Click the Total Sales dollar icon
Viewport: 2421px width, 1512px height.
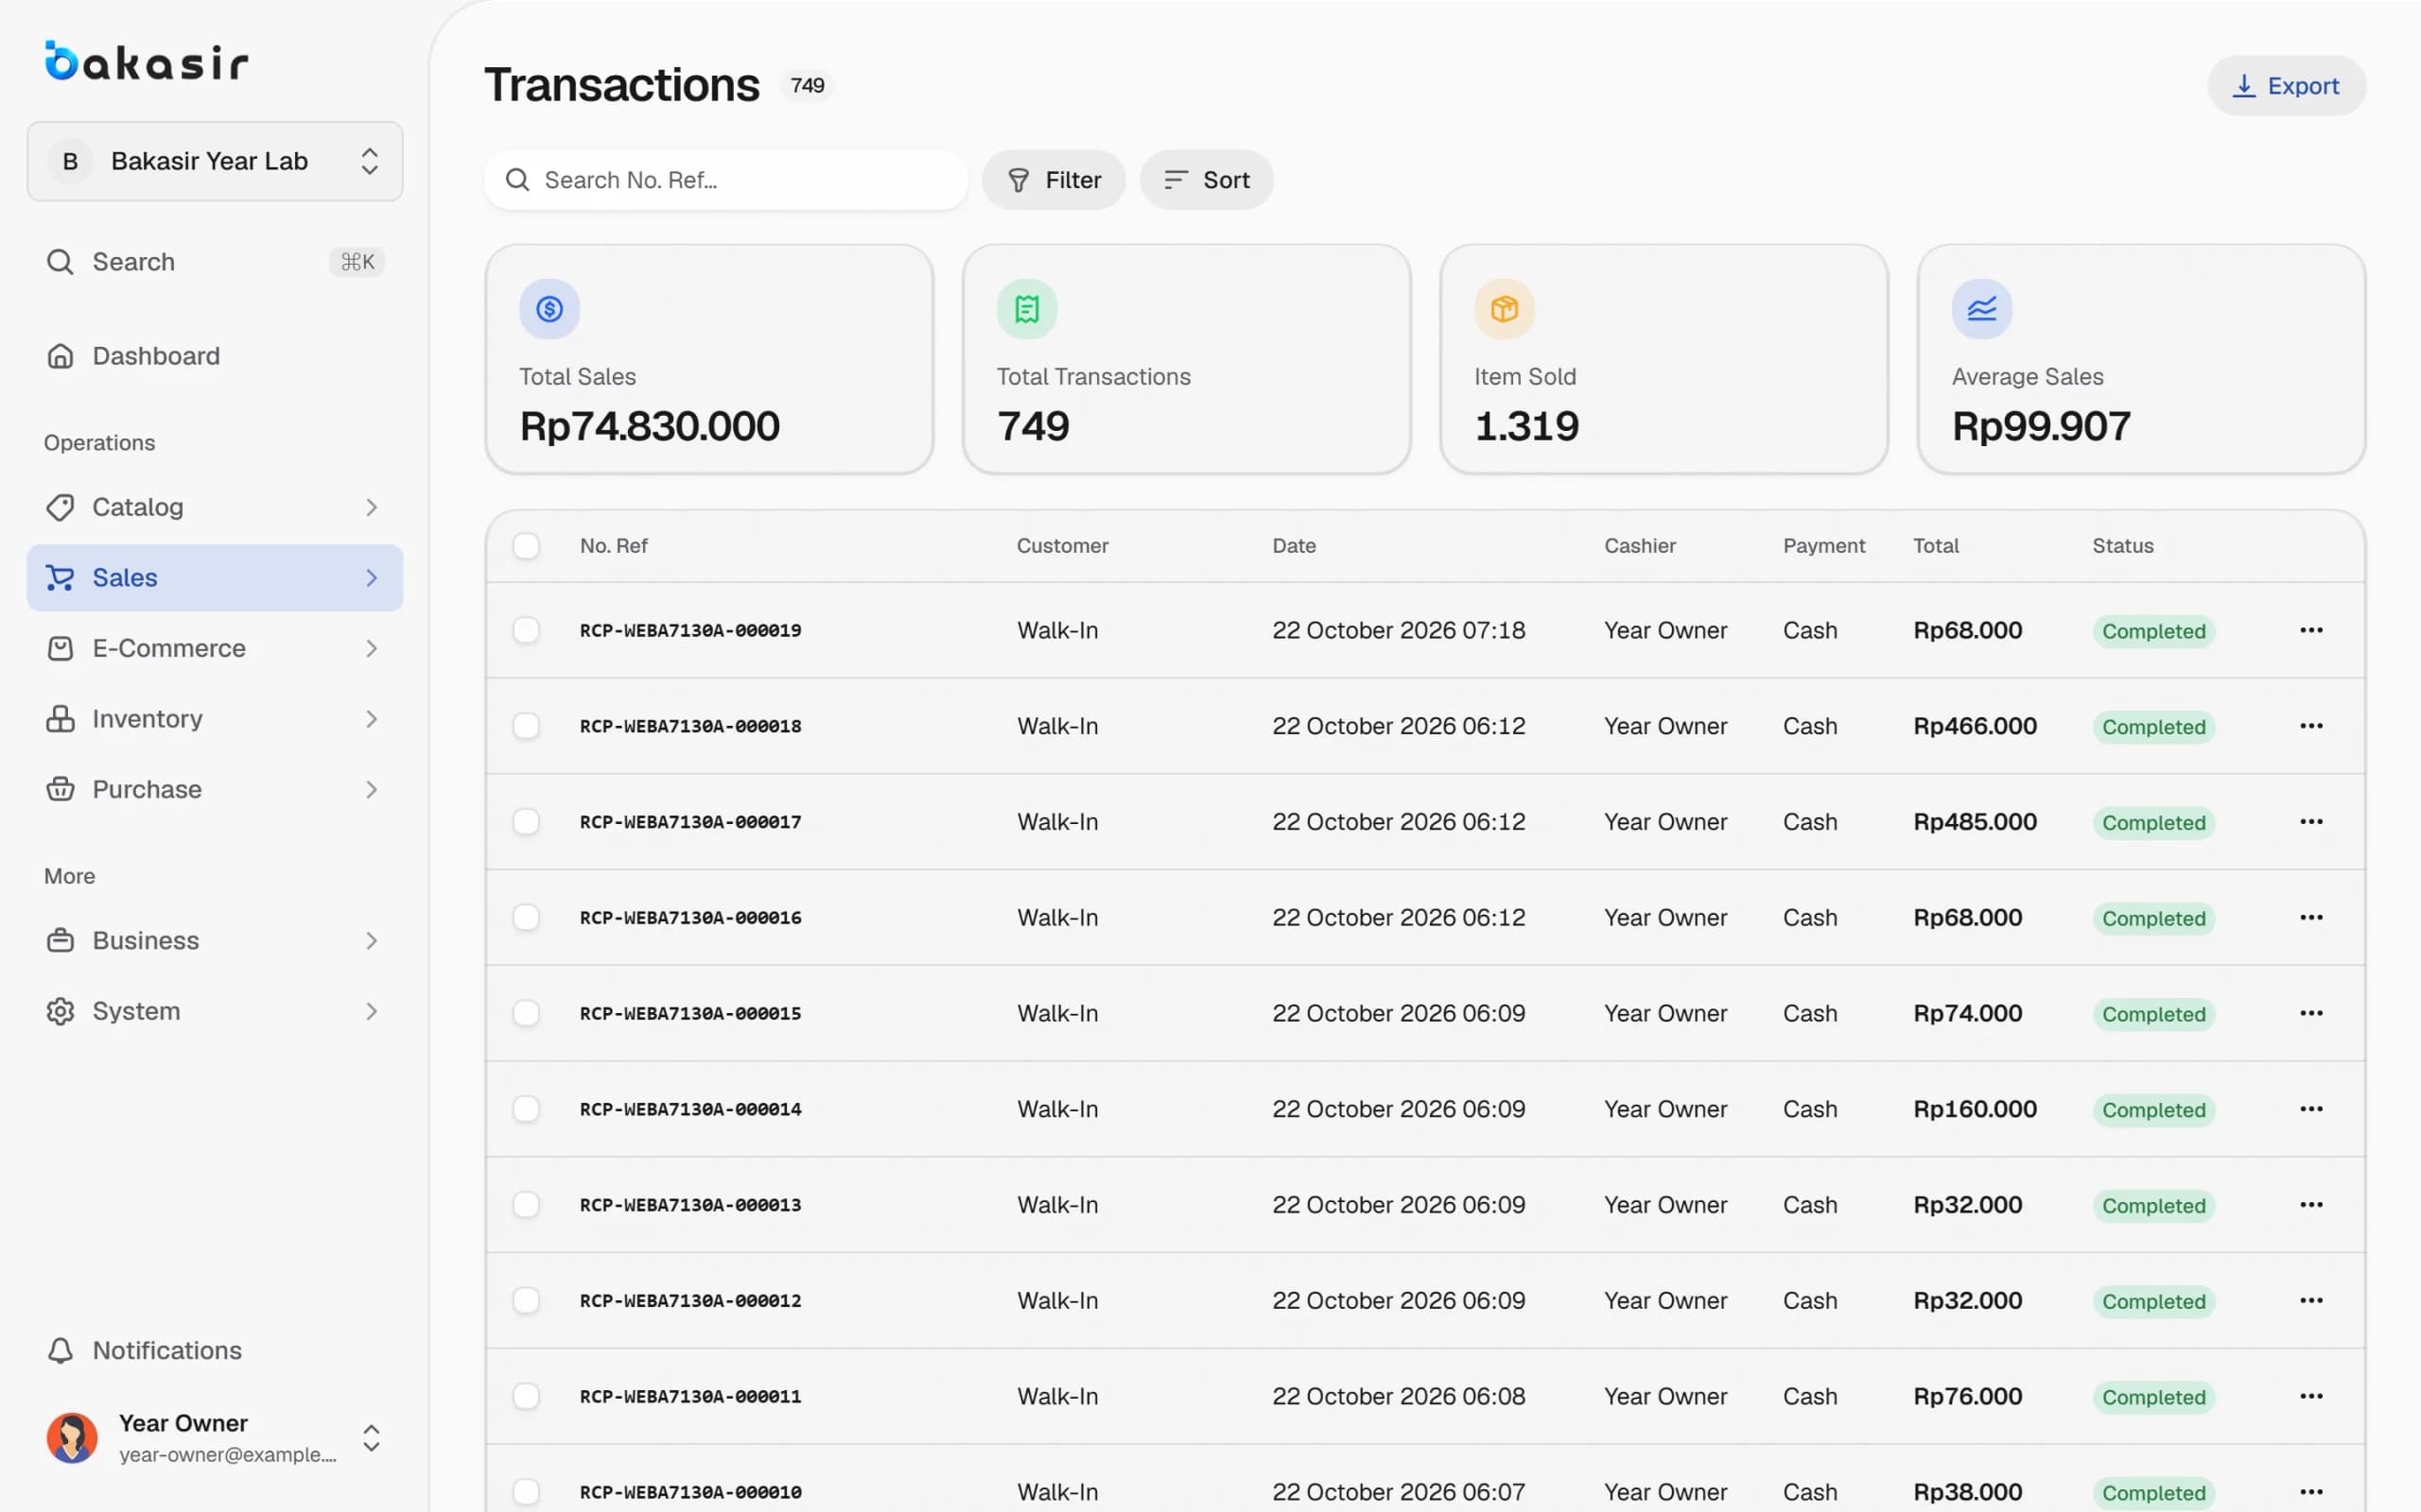click(x=549, y=309)
